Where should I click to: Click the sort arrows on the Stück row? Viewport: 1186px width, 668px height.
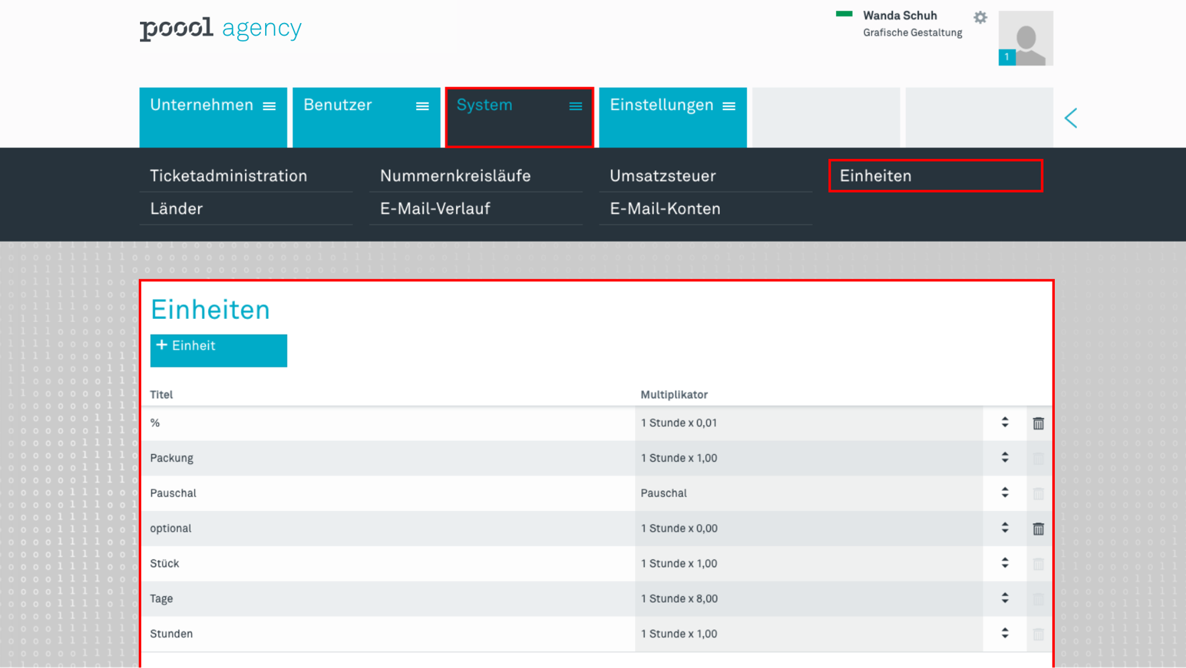coord(1005,562)
